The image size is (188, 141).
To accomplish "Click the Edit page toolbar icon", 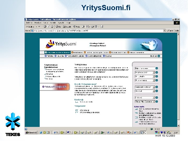I will click(x=96, y=27).
